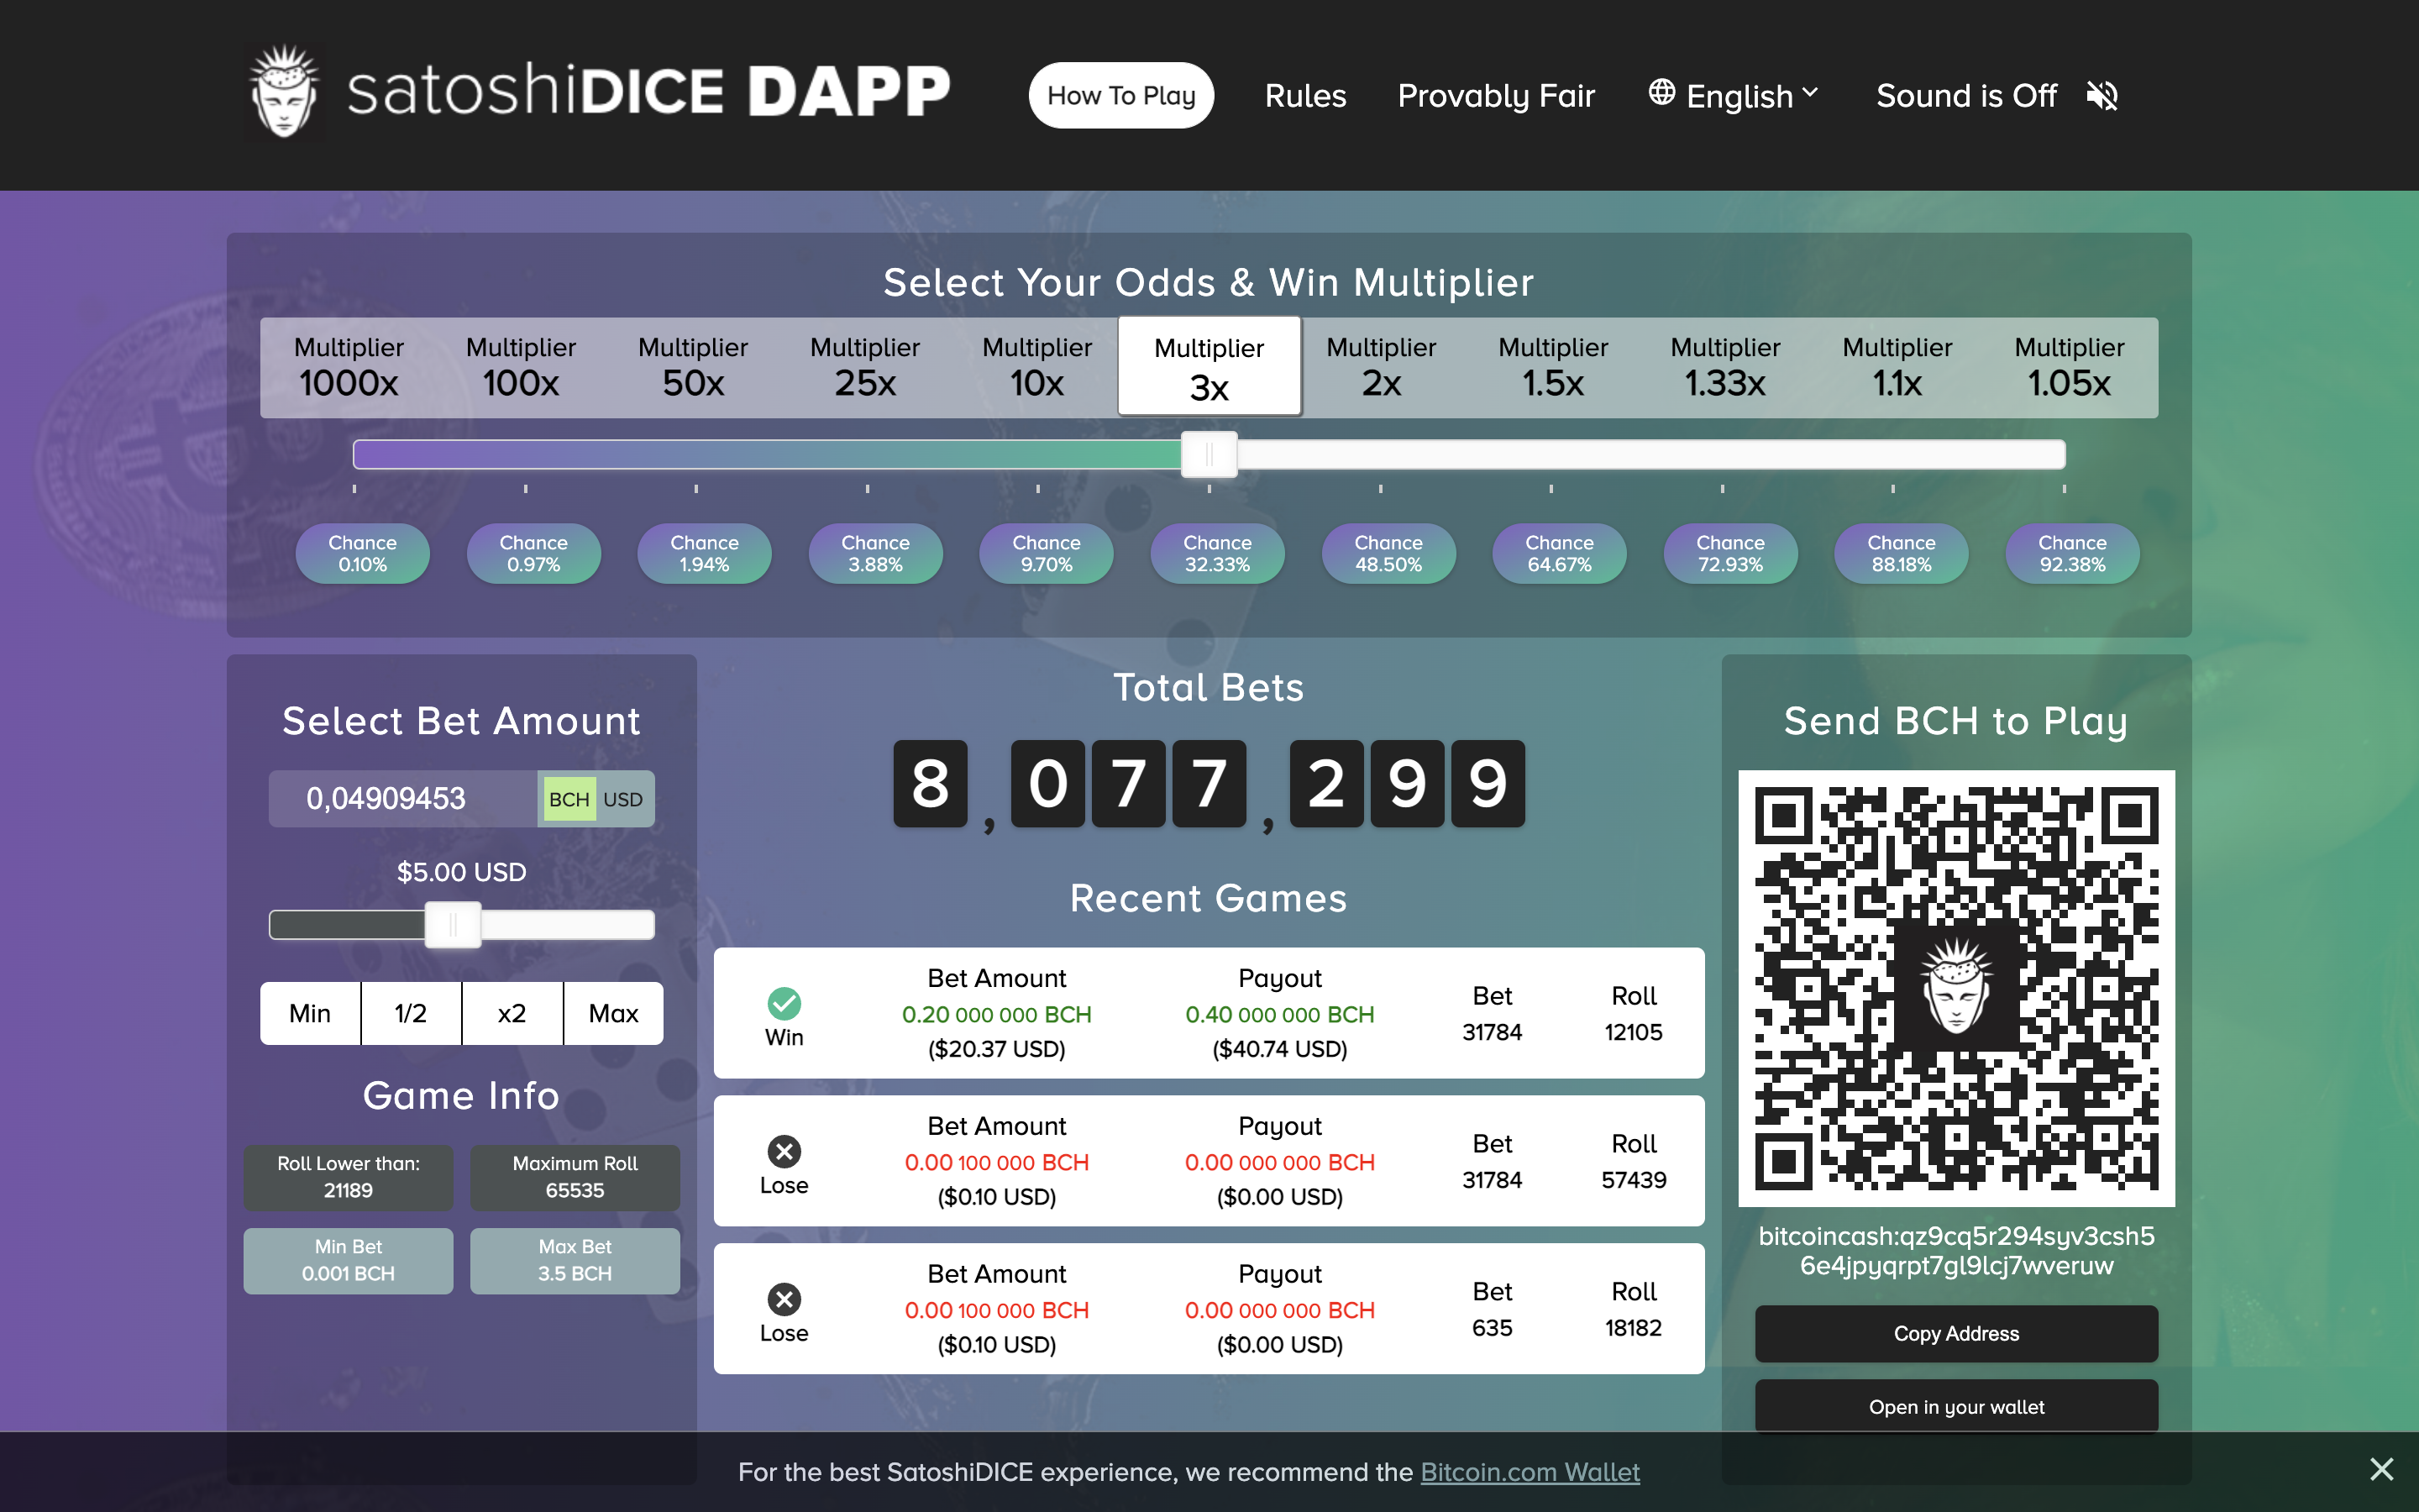Click the bitcoincash deposit address text
This screenshot has width=2419, height=1512.
1955,1250
